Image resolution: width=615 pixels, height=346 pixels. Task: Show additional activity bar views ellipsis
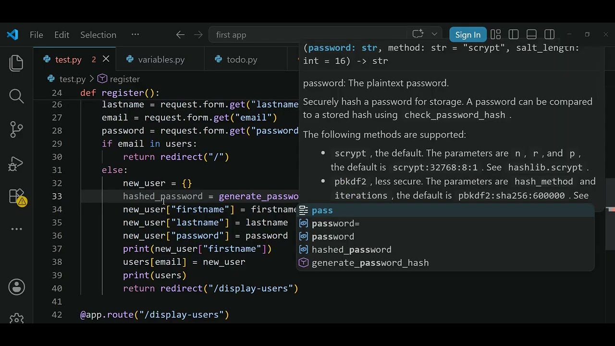pyautogui.click(x=16, y=229)
